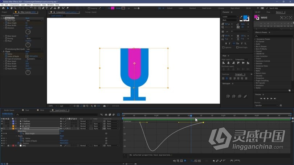
Task: Open the Composition menu
Action: coord(15,5)
